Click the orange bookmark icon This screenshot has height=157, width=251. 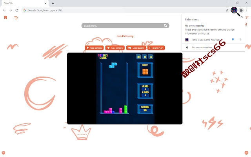click(5, 17)
